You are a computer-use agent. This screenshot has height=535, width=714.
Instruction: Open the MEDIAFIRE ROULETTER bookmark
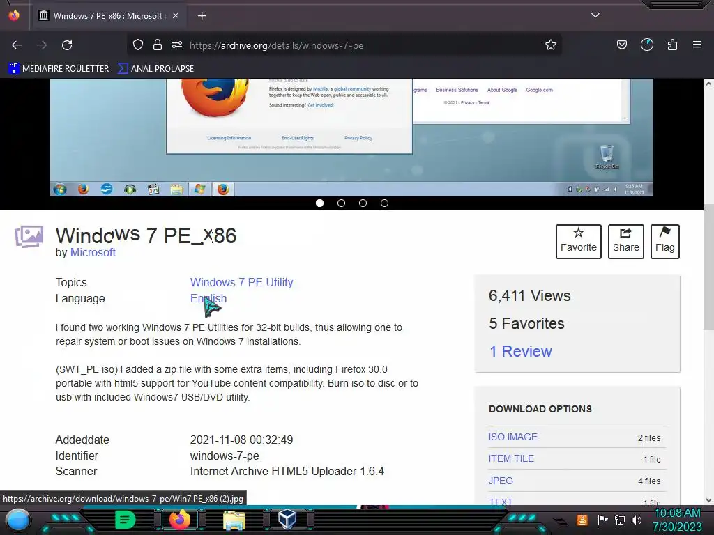(59, 69)
